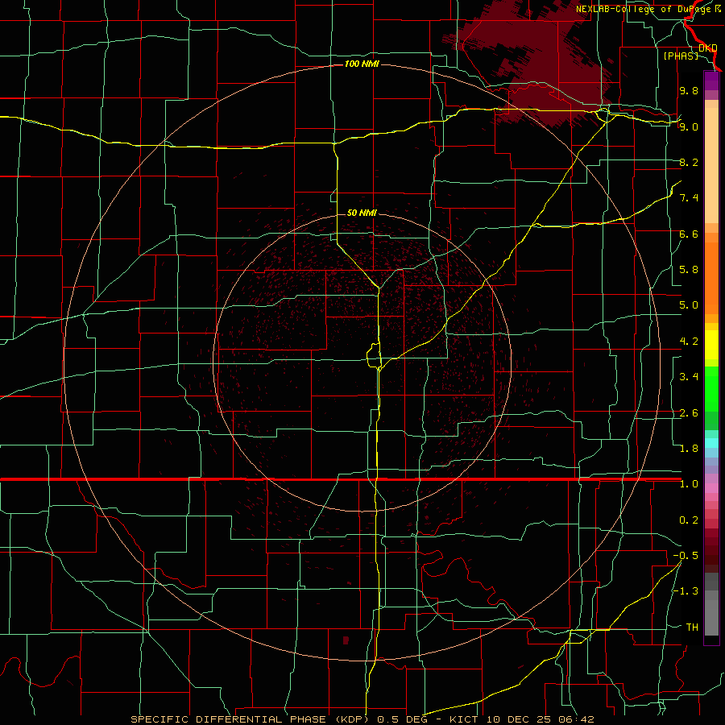
Task: Click the 9.0 value on the scale
Action: 689,126
